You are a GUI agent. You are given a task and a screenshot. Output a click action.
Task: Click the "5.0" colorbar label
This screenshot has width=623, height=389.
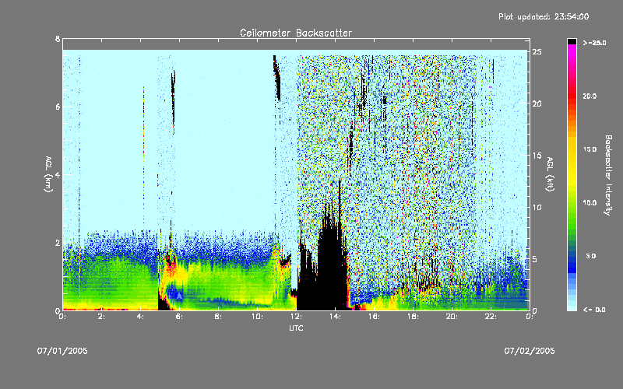(591, 256)
